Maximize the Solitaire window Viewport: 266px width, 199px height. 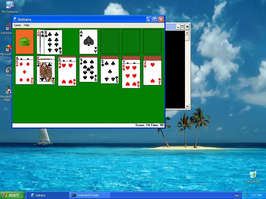[155, 19]
